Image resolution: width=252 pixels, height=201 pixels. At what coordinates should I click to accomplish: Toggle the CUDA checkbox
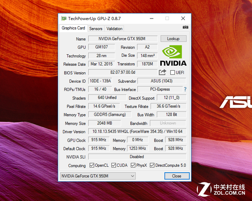pos(114,165)
